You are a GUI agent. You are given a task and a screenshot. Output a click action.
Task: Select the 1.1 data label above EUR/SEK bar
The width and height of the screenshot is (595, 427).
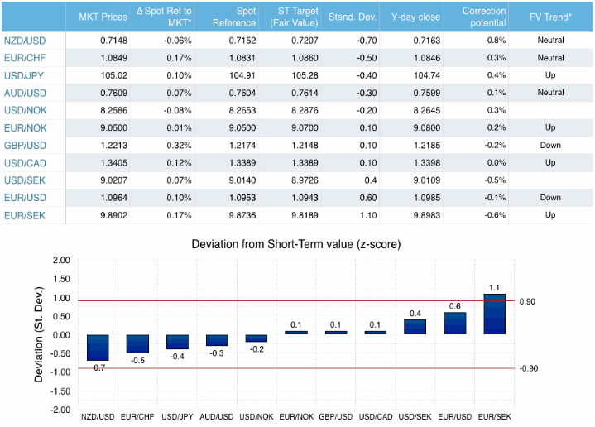click(494, 286)
